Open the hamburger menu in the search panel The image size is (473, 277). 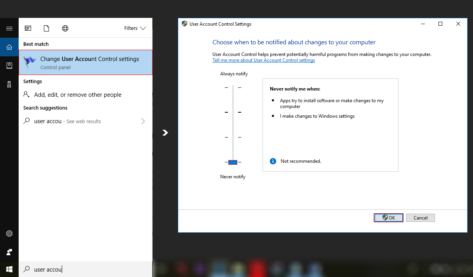tap(9, 28)
